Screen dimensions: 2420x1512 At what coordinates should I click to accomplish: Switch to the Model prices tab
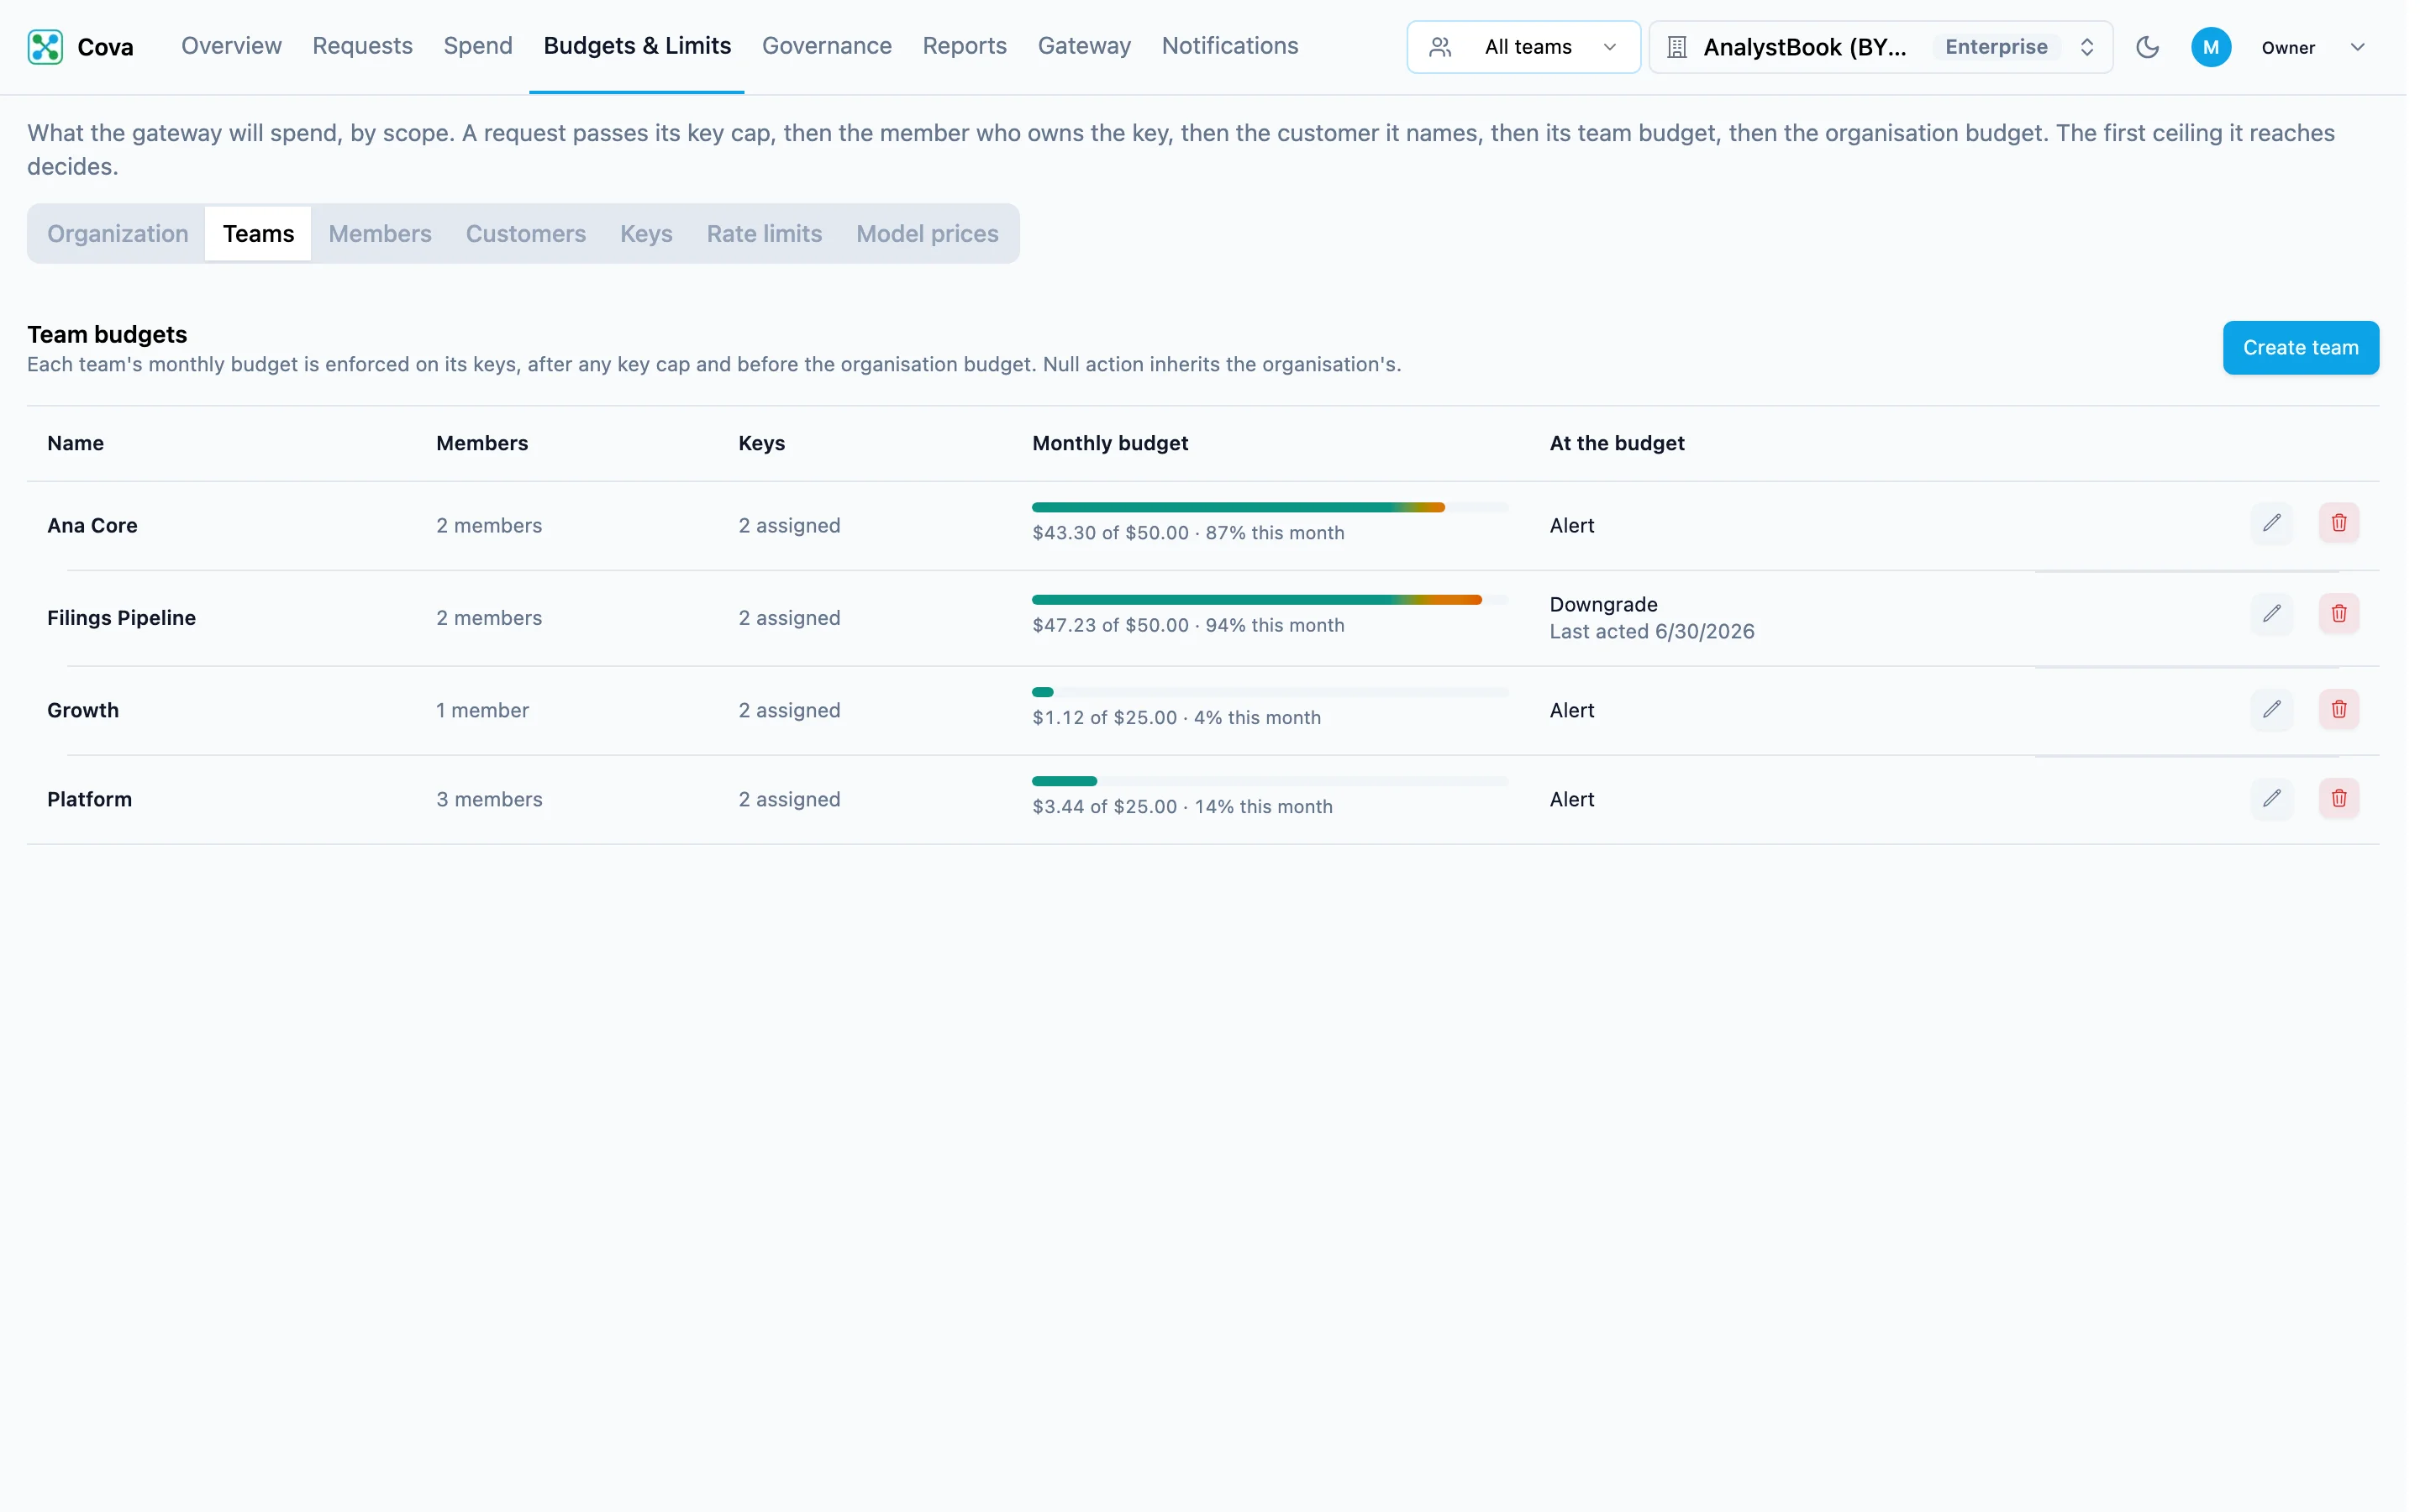click(927, 234)
